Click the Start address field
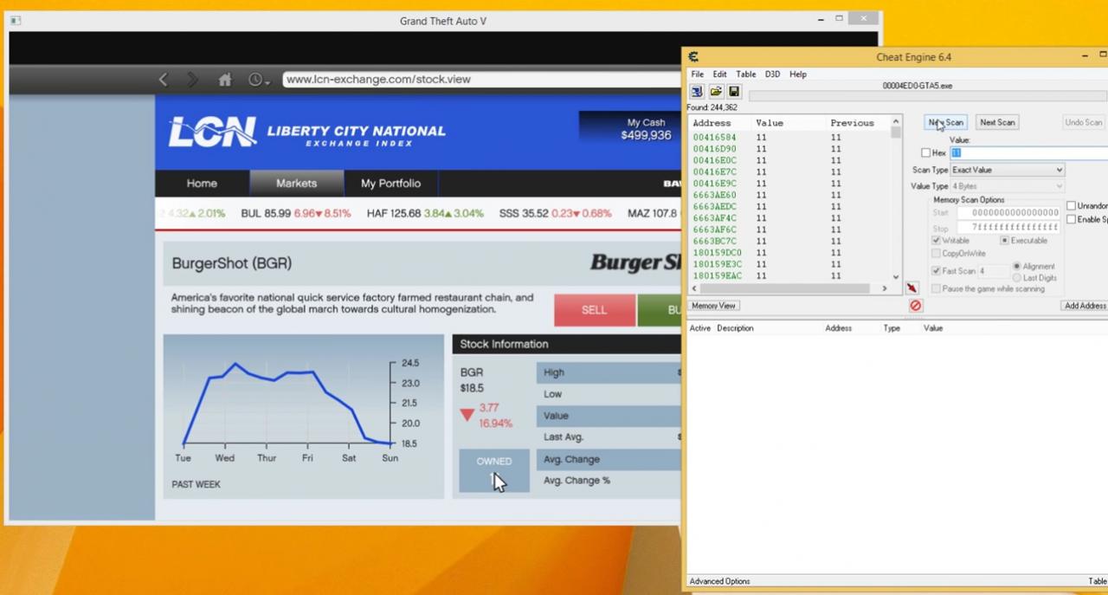Screen dimensions: 1108x595 [1008, 213]
